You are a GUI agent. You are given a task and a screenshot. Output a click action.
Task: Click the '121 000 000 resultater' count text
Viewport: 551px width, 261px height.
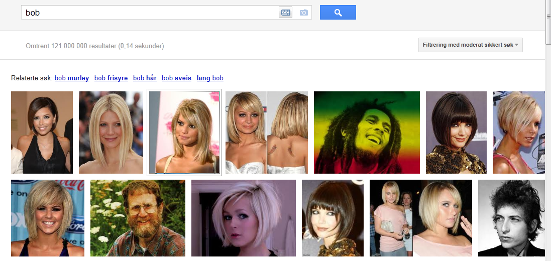pyautogui.click(x=84, y=46)
